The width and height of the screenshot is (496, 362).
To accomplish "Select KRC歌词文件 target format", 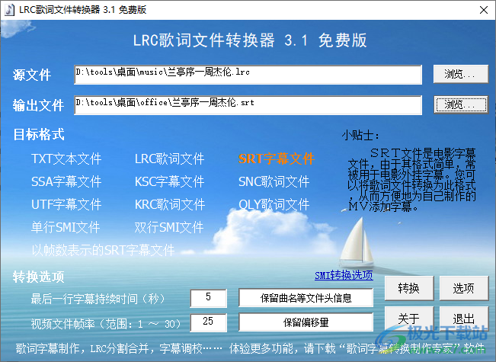I will click(x=170, y=204).
